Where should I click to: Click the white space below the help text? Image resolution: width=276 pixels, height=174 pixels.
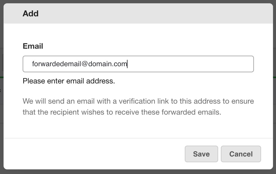(138, 127)
